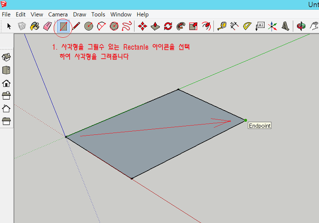Switch to Right view in sidebar
This screenshot has width=319, height=223.
coord(7,96)
